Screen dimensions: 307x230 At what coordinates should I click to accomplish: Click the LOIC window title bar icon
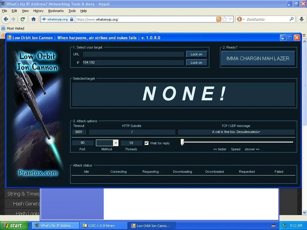pos(9,37)
